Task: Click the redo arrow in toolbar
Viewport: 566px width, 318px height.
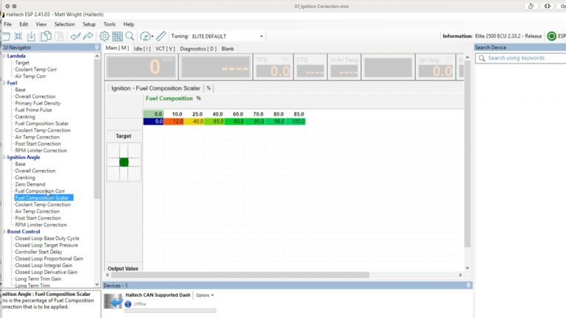Action: [x=88, y=36]
